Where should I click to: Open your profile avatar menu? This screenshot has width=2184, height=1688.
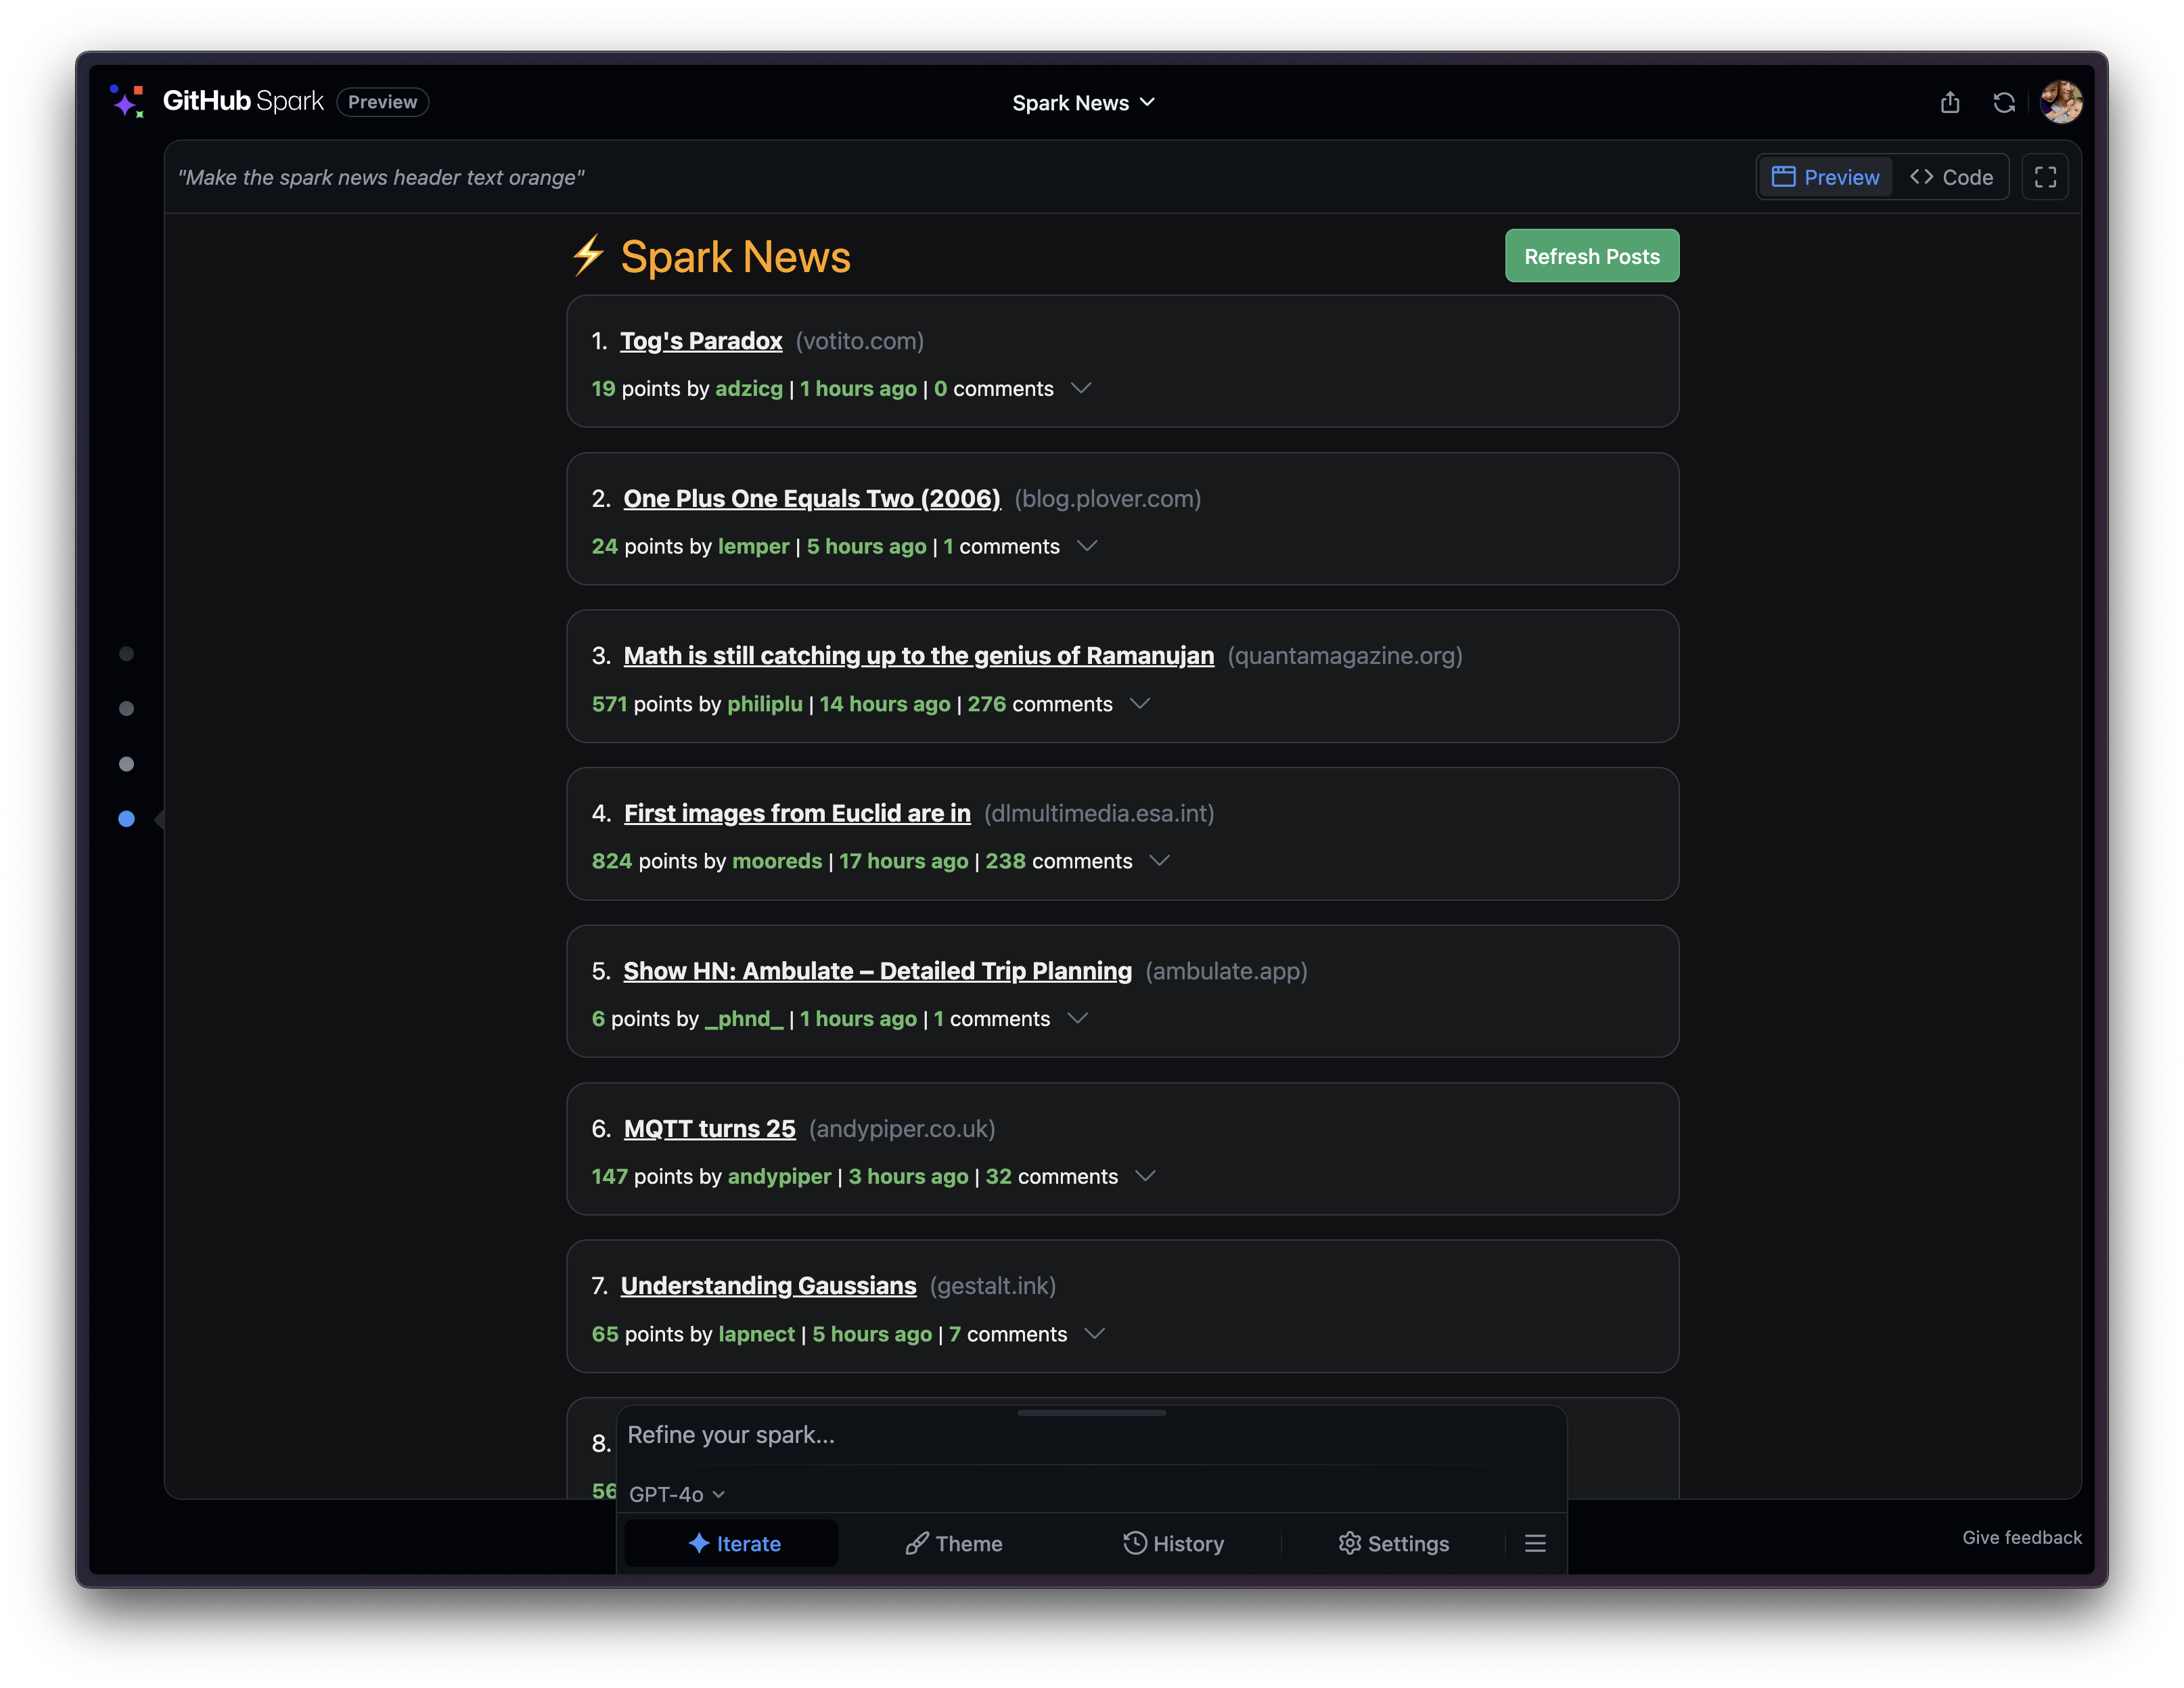pos(2060,101)
